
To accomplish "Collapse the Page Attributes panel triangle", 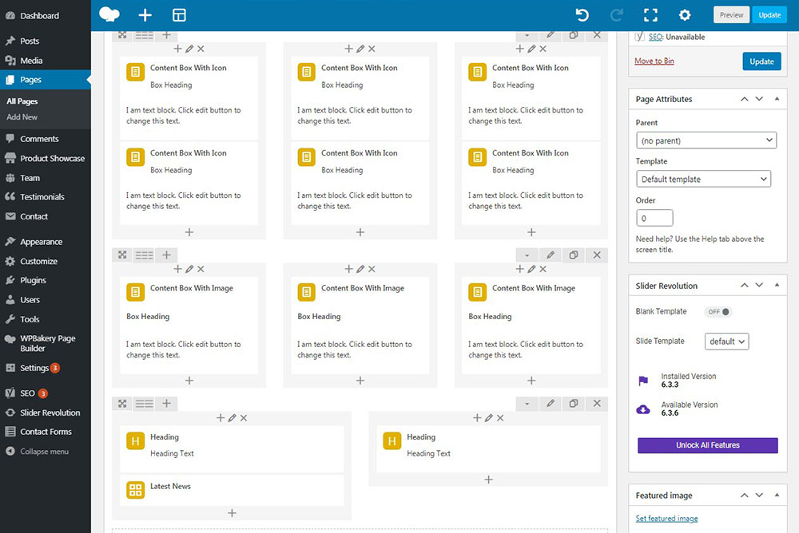I will (777, 99).
